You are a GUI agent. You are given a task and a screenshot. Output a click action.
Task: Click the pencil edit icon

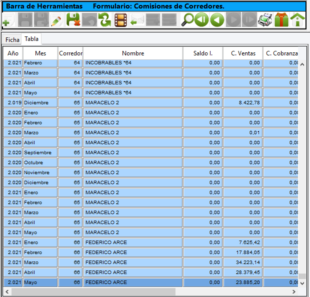tap(56, 20)
